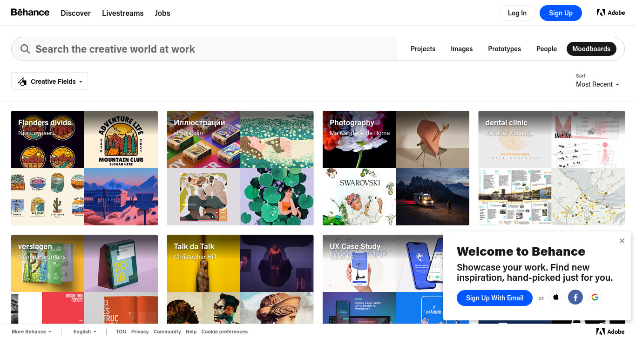Open the Creative Fields dropdown
The height and width of the screenshot is (339, 636).
[49, 81]
